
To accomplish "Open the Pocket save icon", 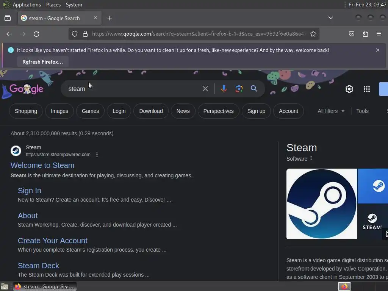I will click(351, 34).
